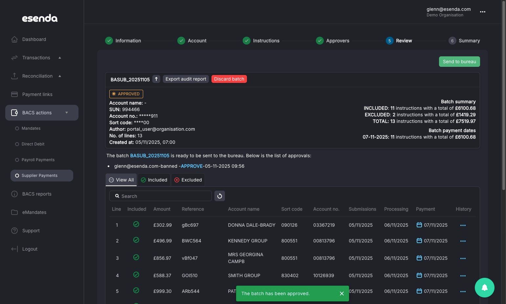This screenshot has height=304, width=506.
Task: Click the Discard batch button
Action: click(229, 79)
